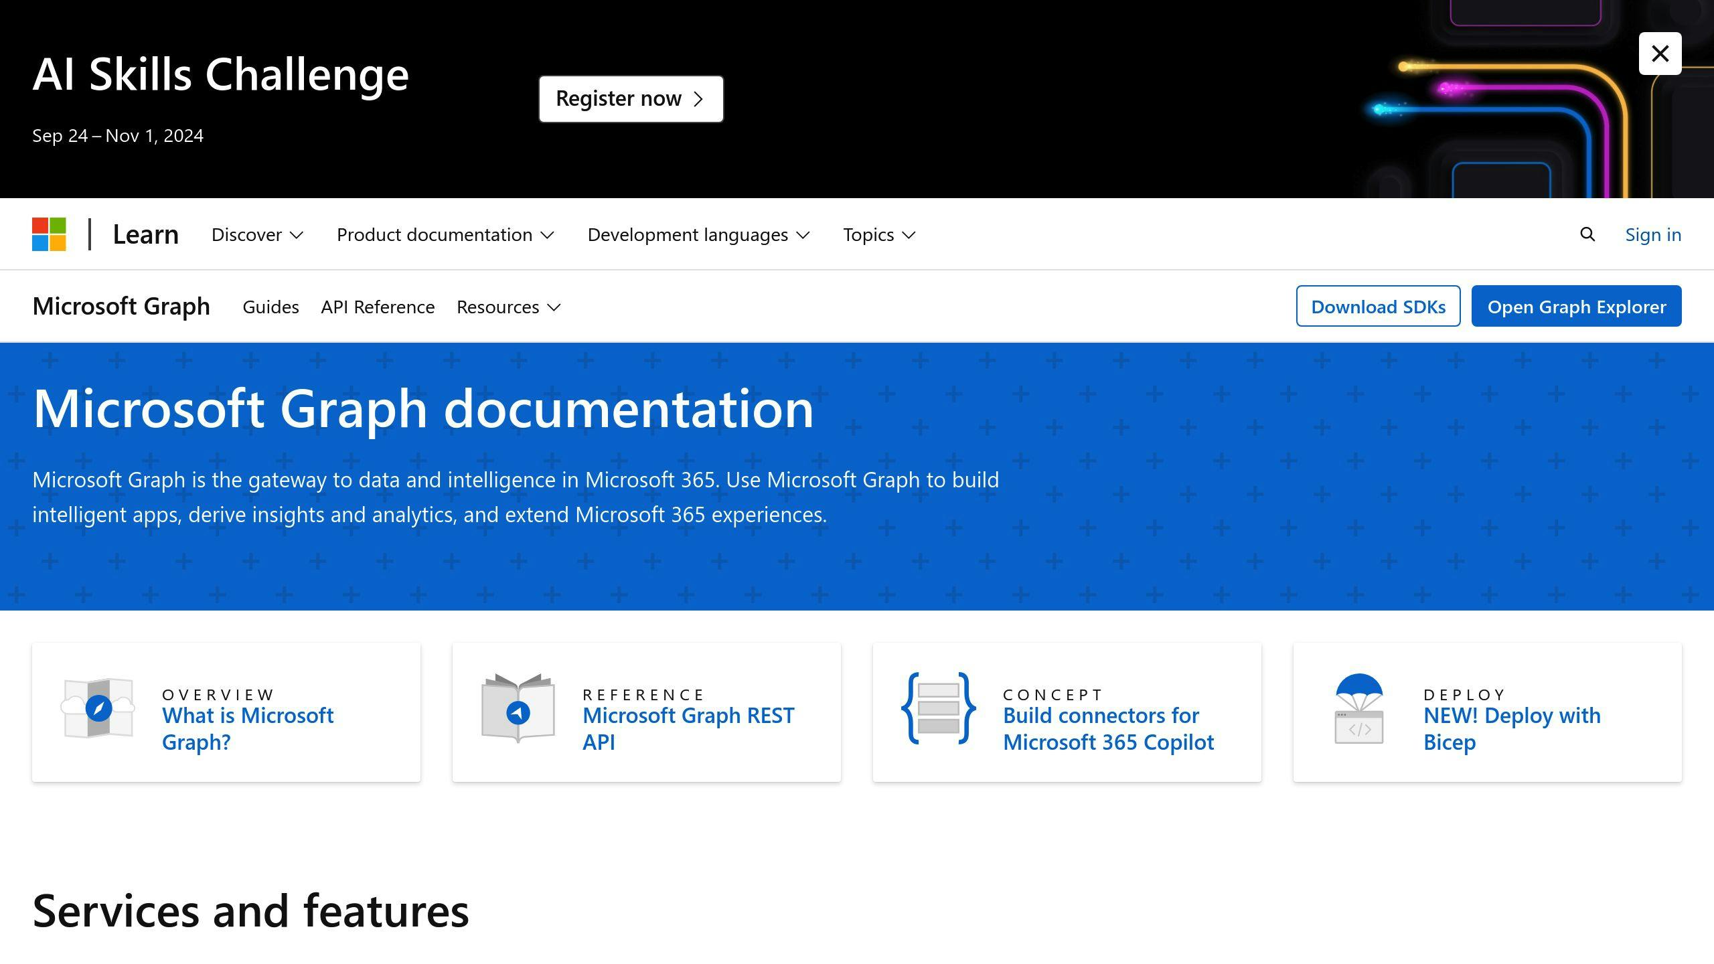Click the Microsoft Graph title link
The height and width of the screenshot is (964, 1714).
pos(121,306)
